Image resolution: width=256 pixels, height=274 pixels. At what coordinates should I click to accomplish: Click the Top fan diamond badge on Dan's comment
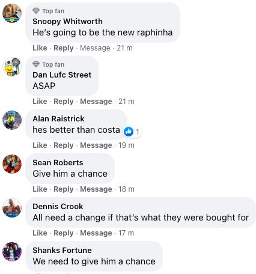click(x=36, y=64)
